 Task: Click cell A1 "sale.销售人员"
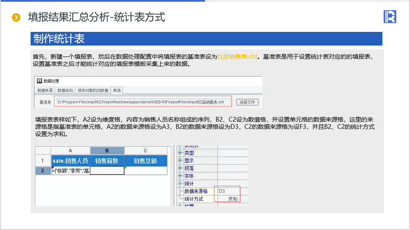click(70, 161)
